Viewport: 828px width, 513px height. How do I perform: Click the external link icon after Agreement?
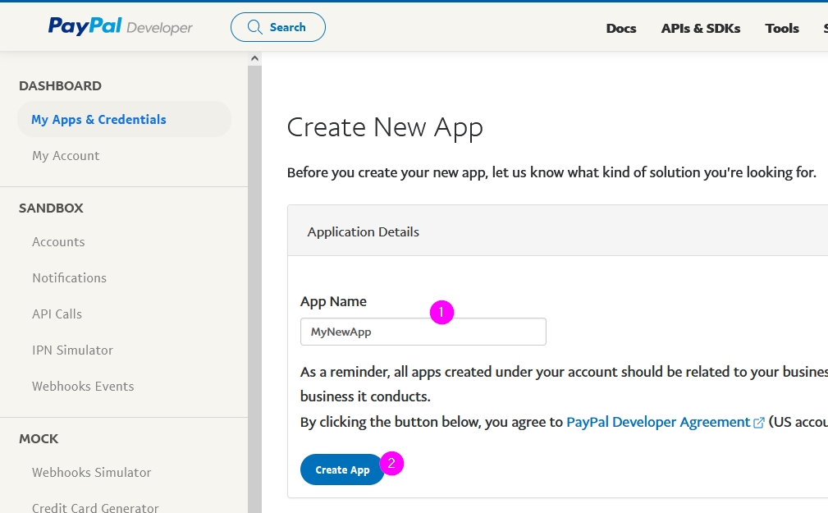tap(759, 423)
